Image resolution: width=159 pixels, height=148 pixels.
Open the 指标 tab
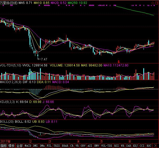4,146
